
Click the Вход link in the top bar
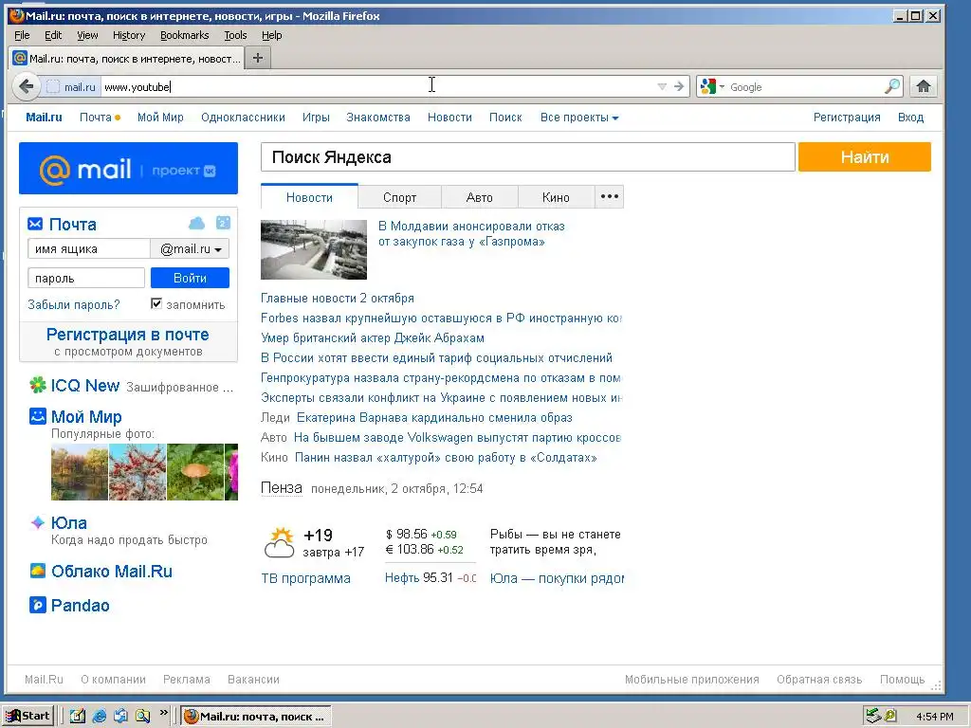tap(910, 118)
